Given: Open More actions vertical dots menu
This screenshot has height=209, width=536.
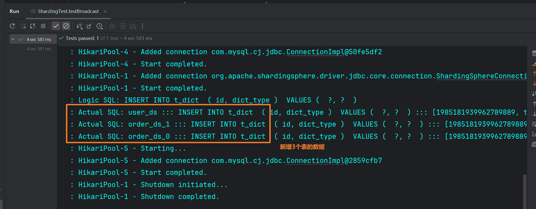Looking at the screenshot, I should pos(142,26).
